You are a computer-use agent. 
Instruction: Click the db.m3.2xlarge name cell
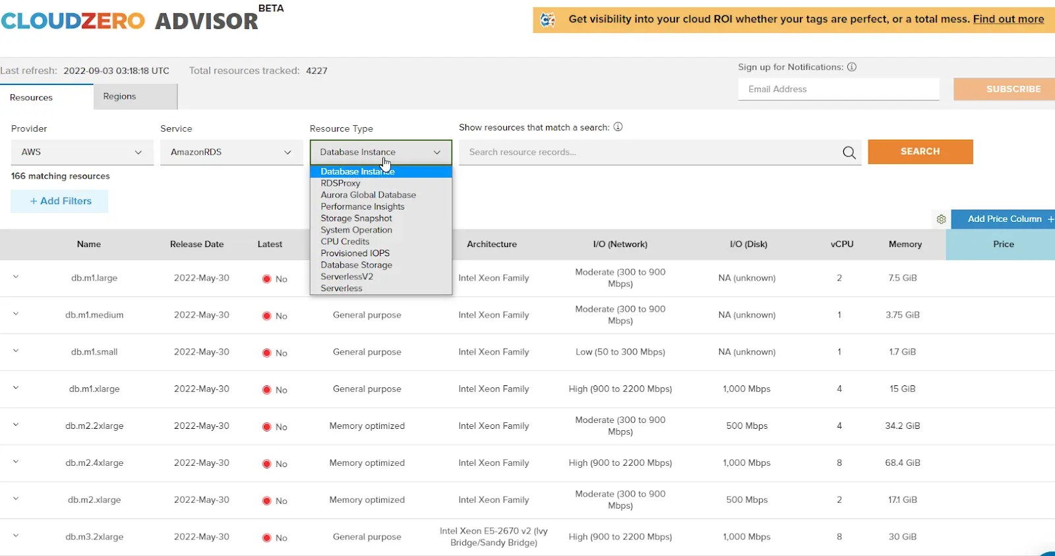(x=94, y=537)
